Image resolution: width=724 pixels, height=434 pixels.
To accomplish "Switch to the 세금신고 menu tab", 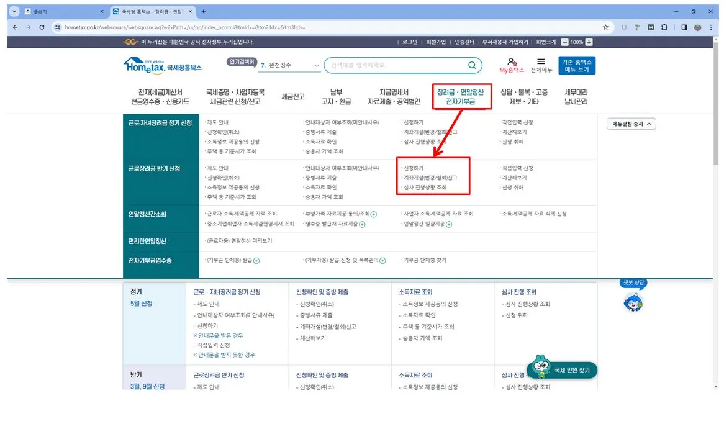I will point(292,96).
